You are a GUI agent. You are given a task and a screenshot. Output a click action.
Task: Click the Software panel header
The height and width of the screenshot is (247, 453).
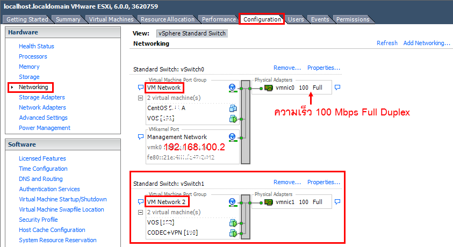pyautogui.click(x=63, y=144)
